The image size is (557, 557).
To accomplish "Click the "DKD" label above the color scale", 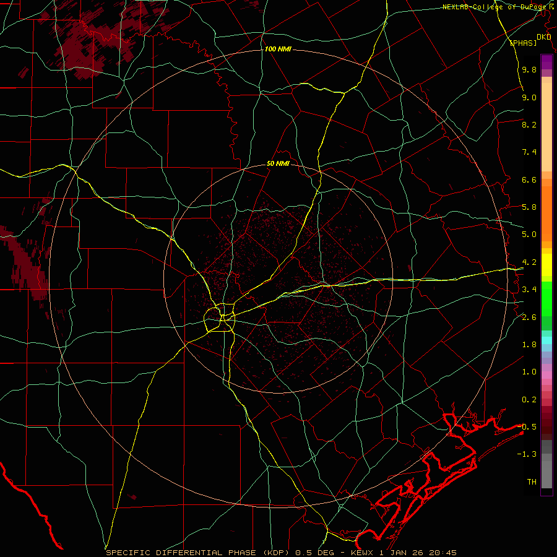I will (x=543, y=37).
